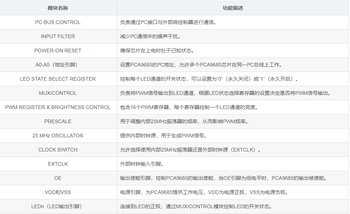Screen dimensions: 350x214
Task: Click description starting with 输出使能引脚
Action: coord(224,178)
